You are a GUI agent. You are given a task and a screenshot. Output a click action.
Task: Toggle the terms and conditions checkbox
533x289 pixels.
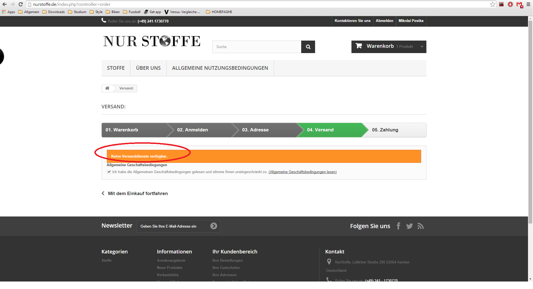tap(109, 172)
